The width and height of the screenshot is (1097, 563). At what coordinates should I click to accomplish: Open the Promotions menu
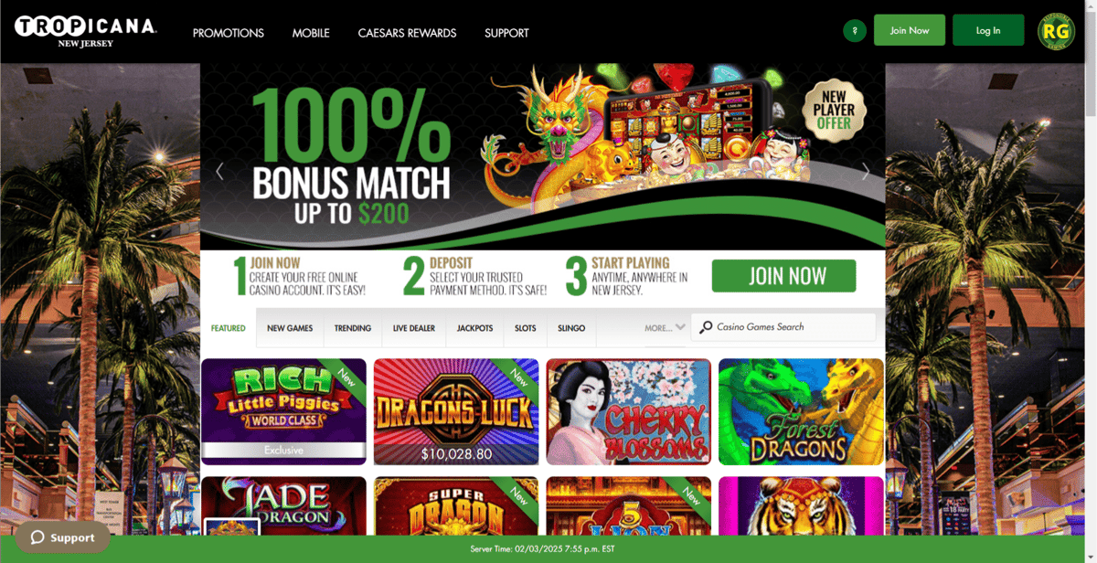point(229,33)
